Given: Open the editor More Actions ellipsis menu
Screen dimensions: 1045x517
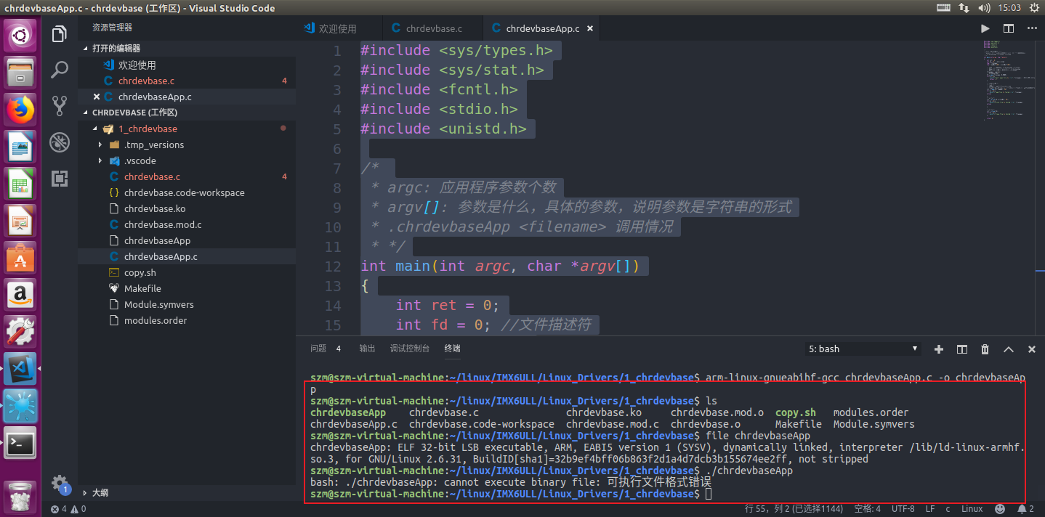Looking at the screenshot, I should (1032, 28).
